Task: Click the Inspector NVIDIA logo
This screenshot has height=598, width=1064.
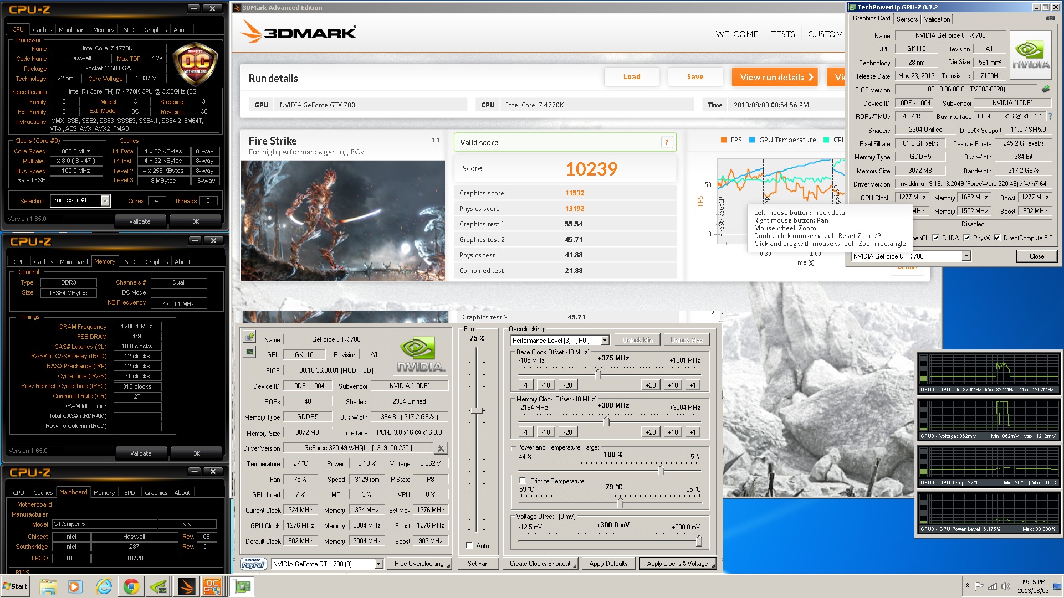Action: point(421,354)
